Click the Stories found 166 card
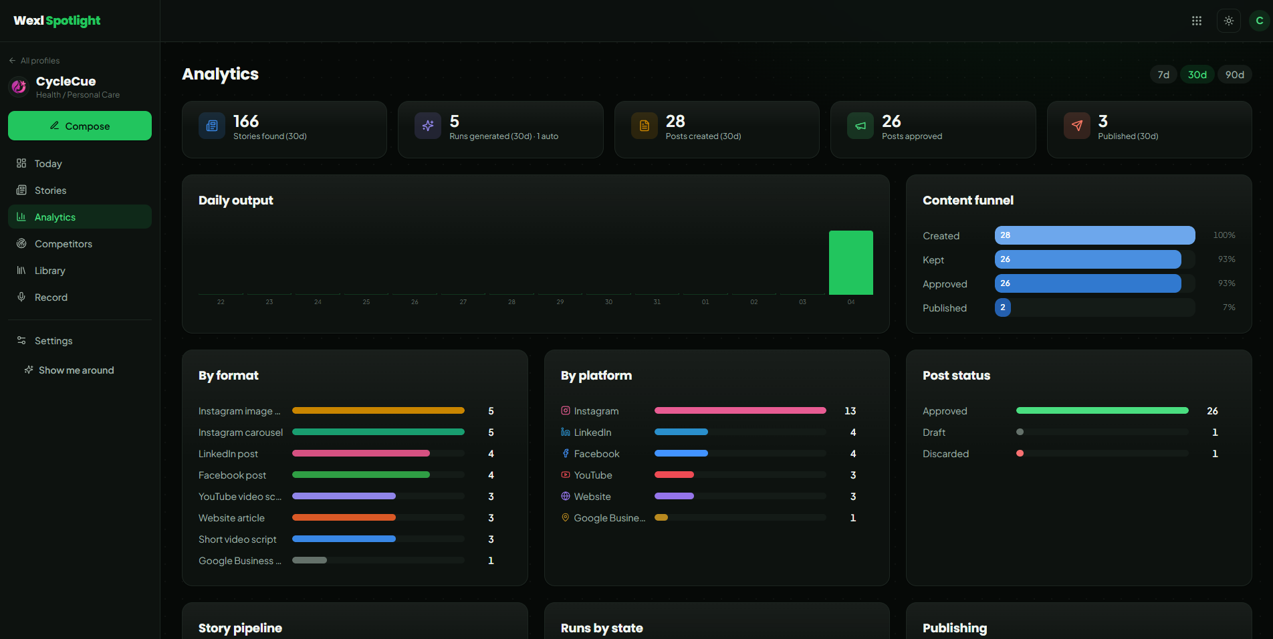 point(284,130)
